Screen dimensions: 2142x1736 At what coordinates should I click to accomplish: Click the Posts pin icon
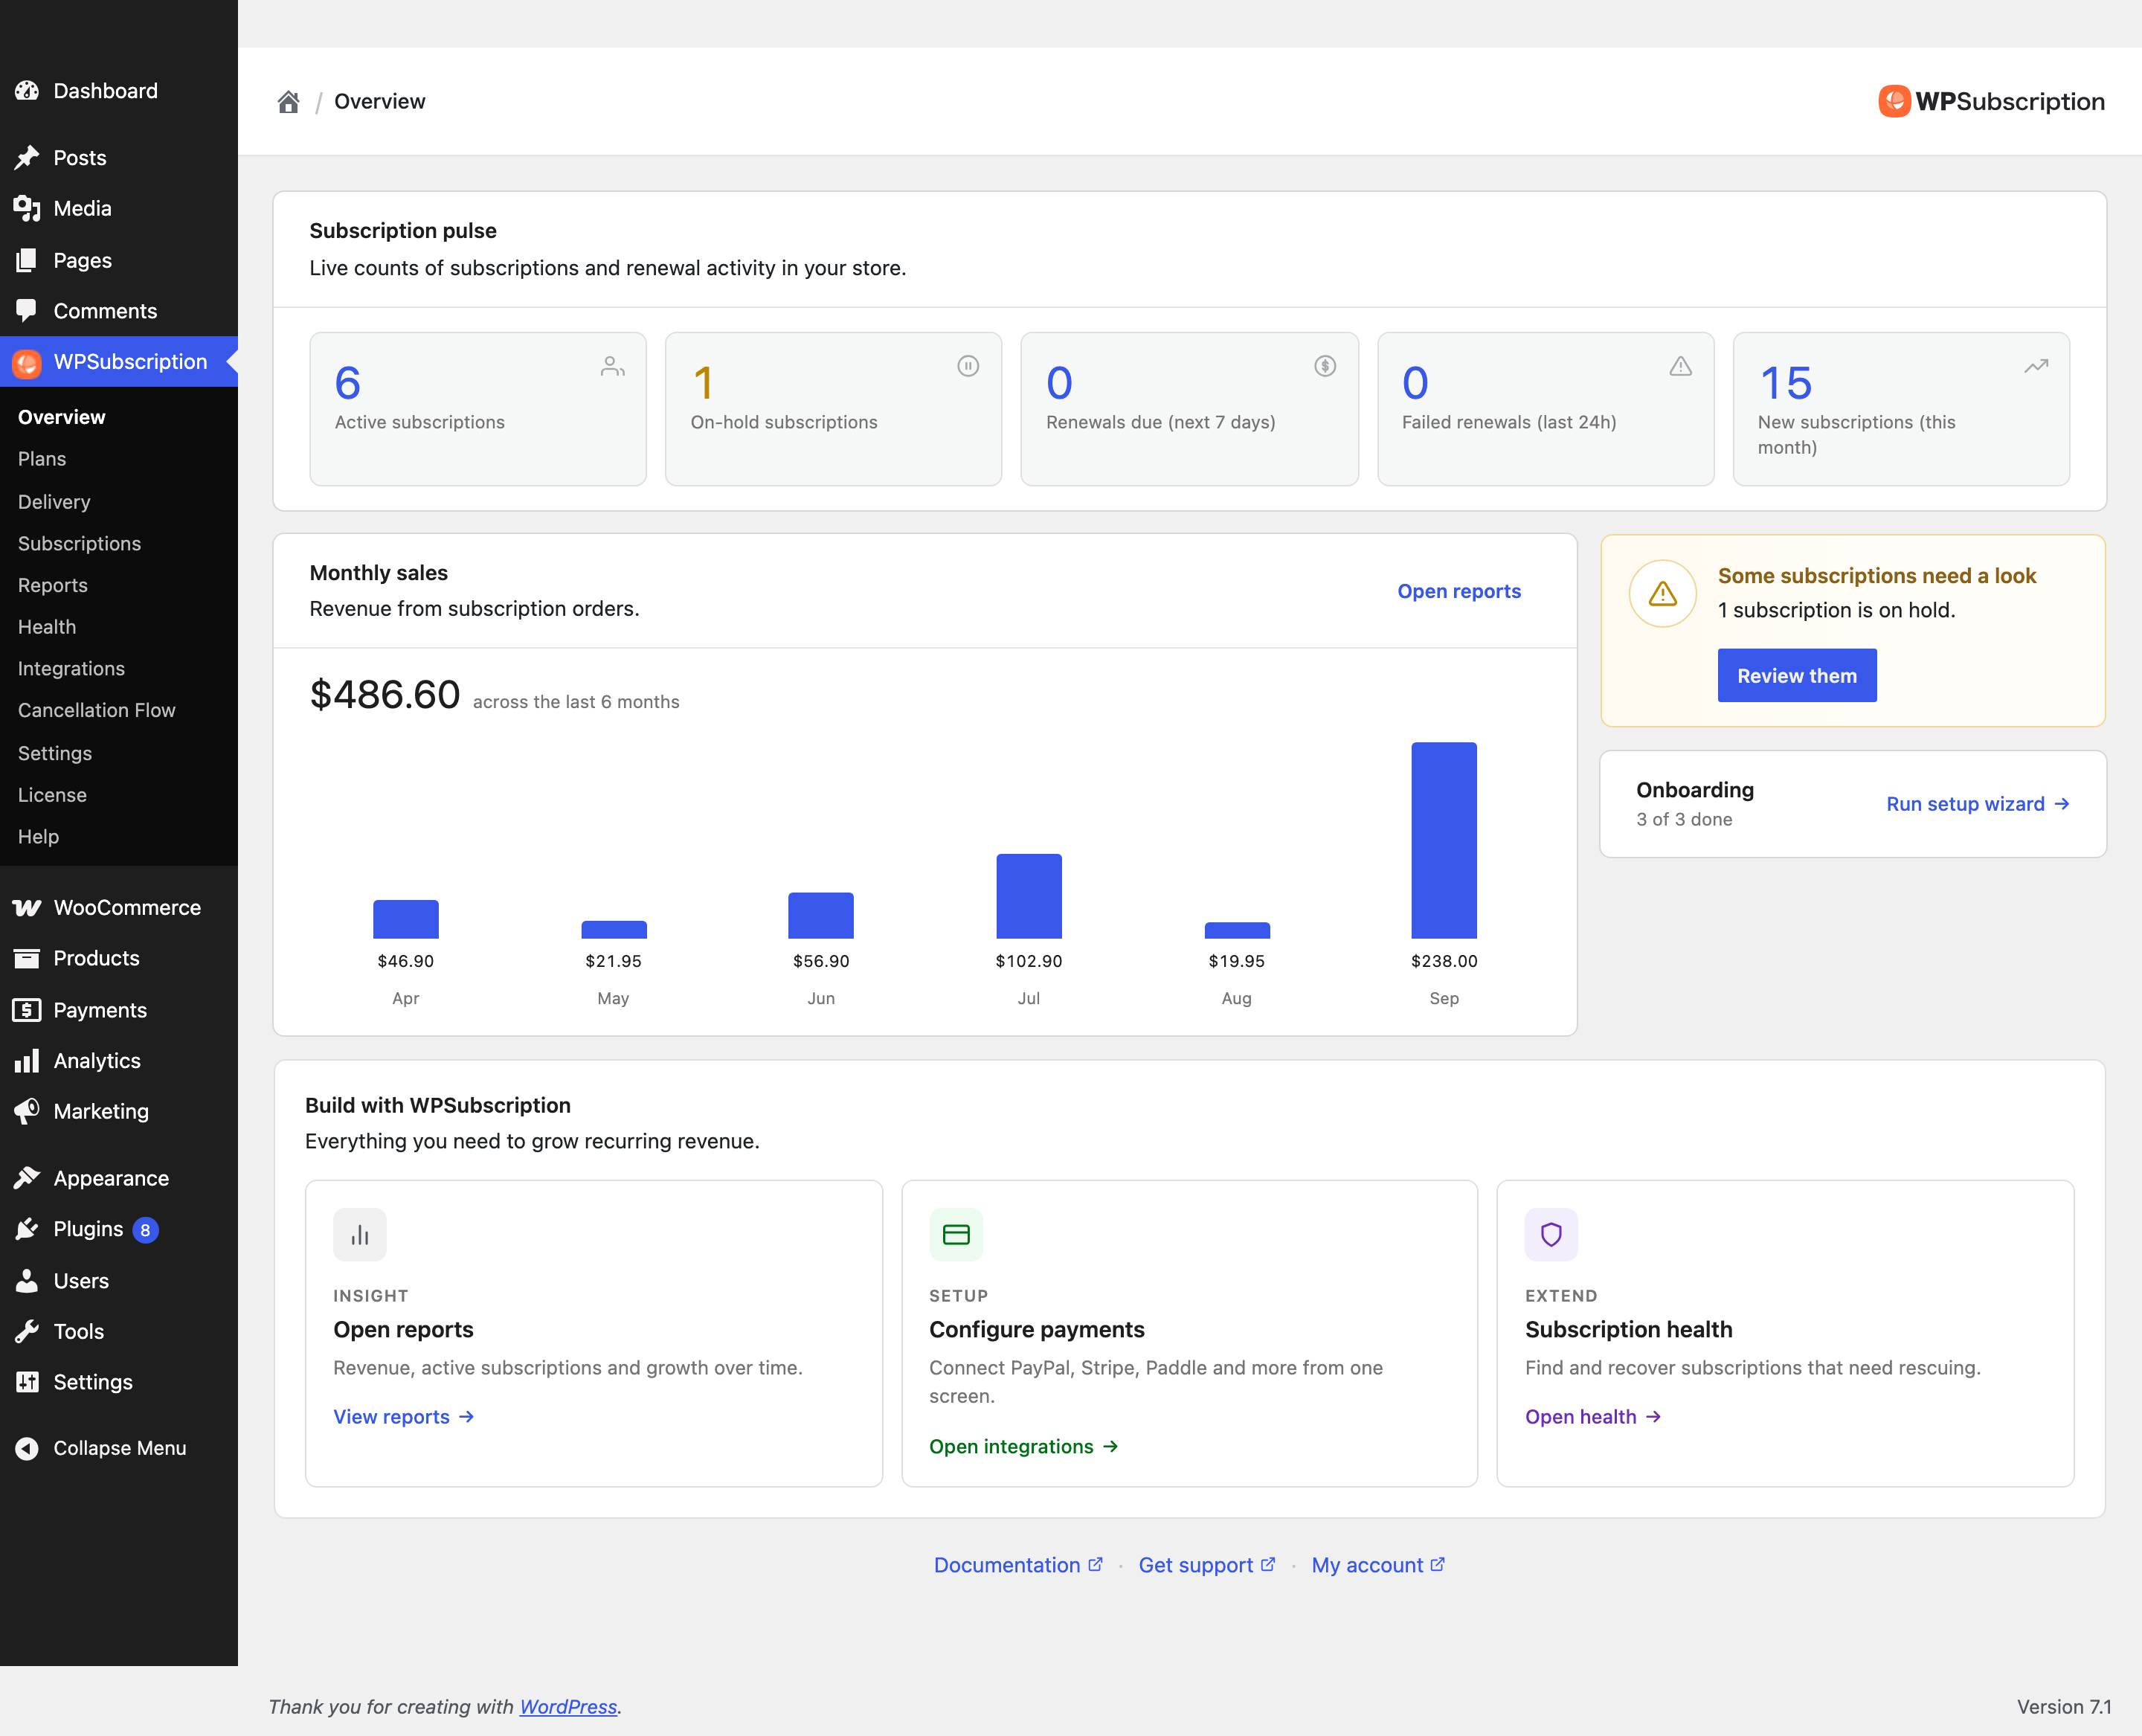coord(27,158)
